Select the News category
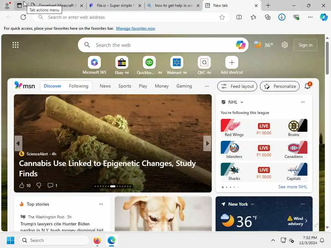 [x=105, y=86]
